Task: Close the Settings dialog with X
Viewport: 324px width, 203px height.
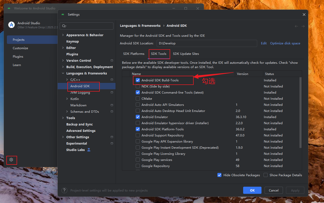Action: pyautogui.click(x=304, y=15)
